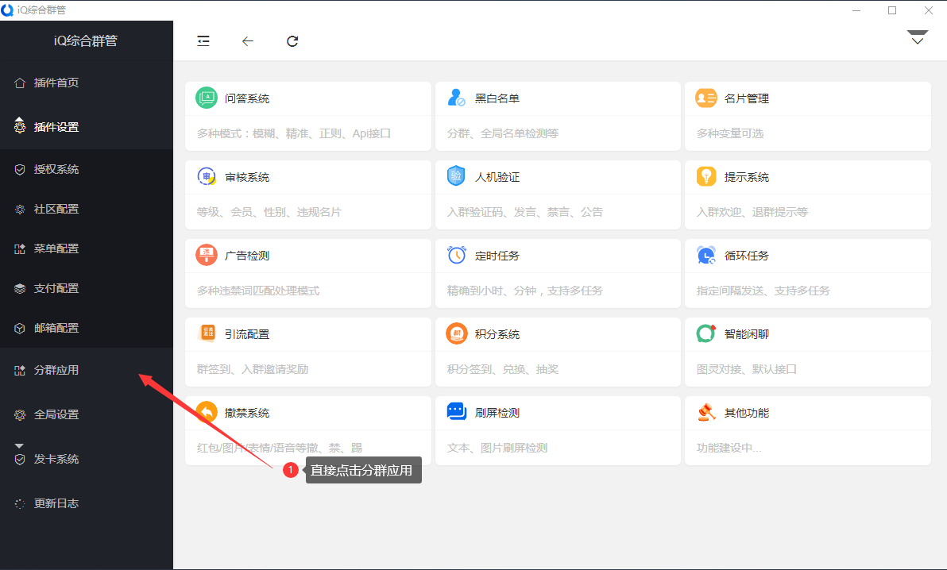The width and height of the screenshot is (947, 570).
Task: Click description 文本、图片刷屏检测
Action: pos(497,448)
